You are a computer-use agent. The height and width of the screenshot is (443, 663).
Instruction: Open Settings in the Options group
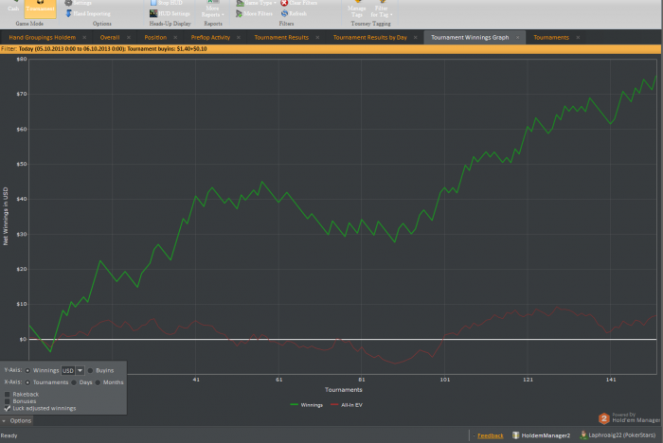pyautogui.click(x=79, y=3)
